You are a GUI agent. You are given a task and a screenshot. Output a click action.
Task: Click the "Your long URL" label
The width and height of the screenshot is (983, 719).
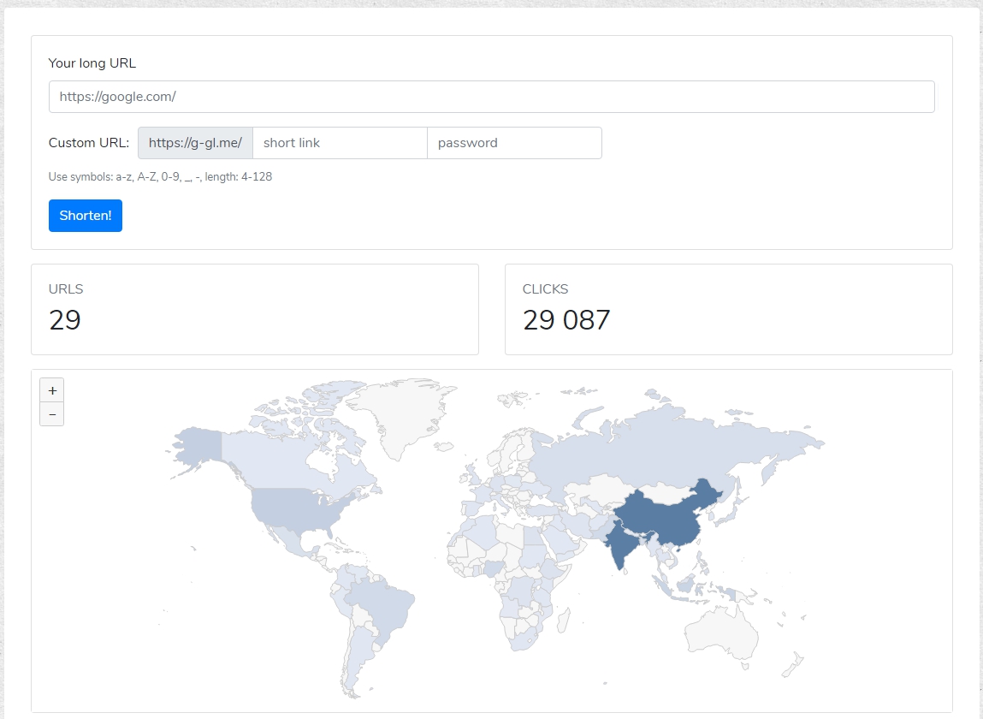[x=92, y=63]
